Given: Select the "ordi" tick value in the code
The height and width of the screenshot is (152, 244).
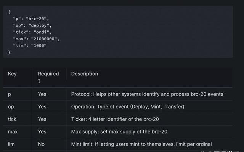Looking at the screenshot, I should [x=40, y=32].
